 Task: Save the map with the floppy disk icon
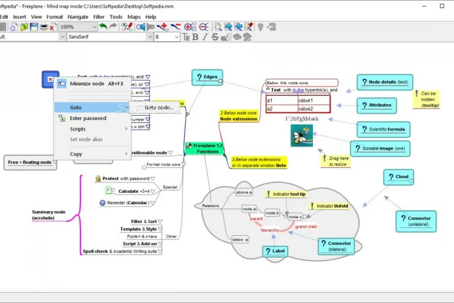[x=34, y=27]
